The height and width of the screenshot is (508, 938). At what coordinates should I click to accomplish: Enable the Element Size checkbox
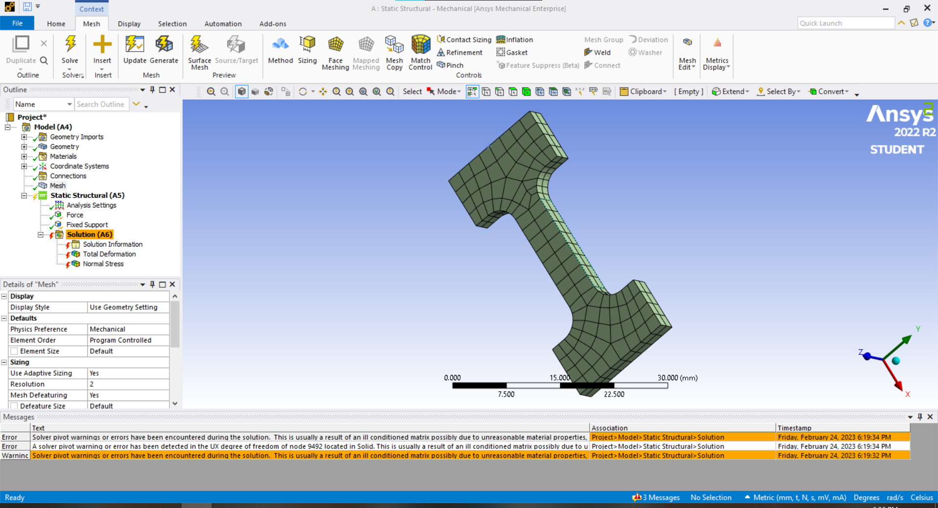click(x=14, y=351)
